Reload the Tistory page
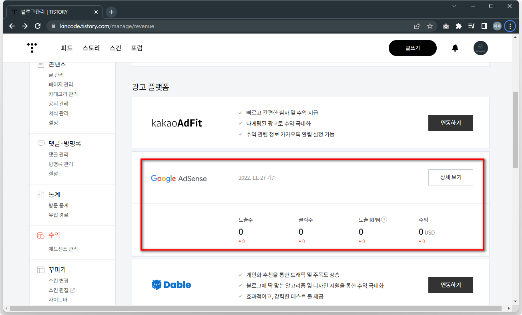Viewport: 522px width, 315px height. tap(38, 26)
